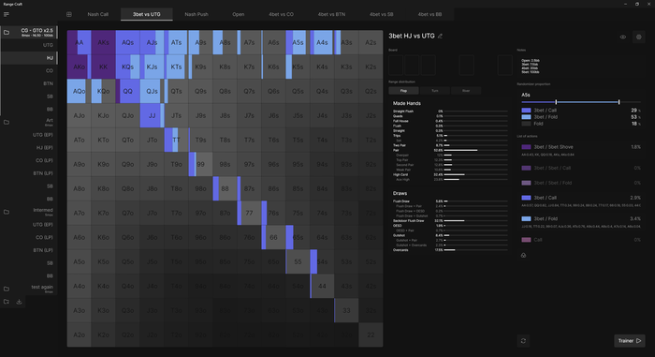
Task: Start the Trainer button
Action: tap(630, 341)
